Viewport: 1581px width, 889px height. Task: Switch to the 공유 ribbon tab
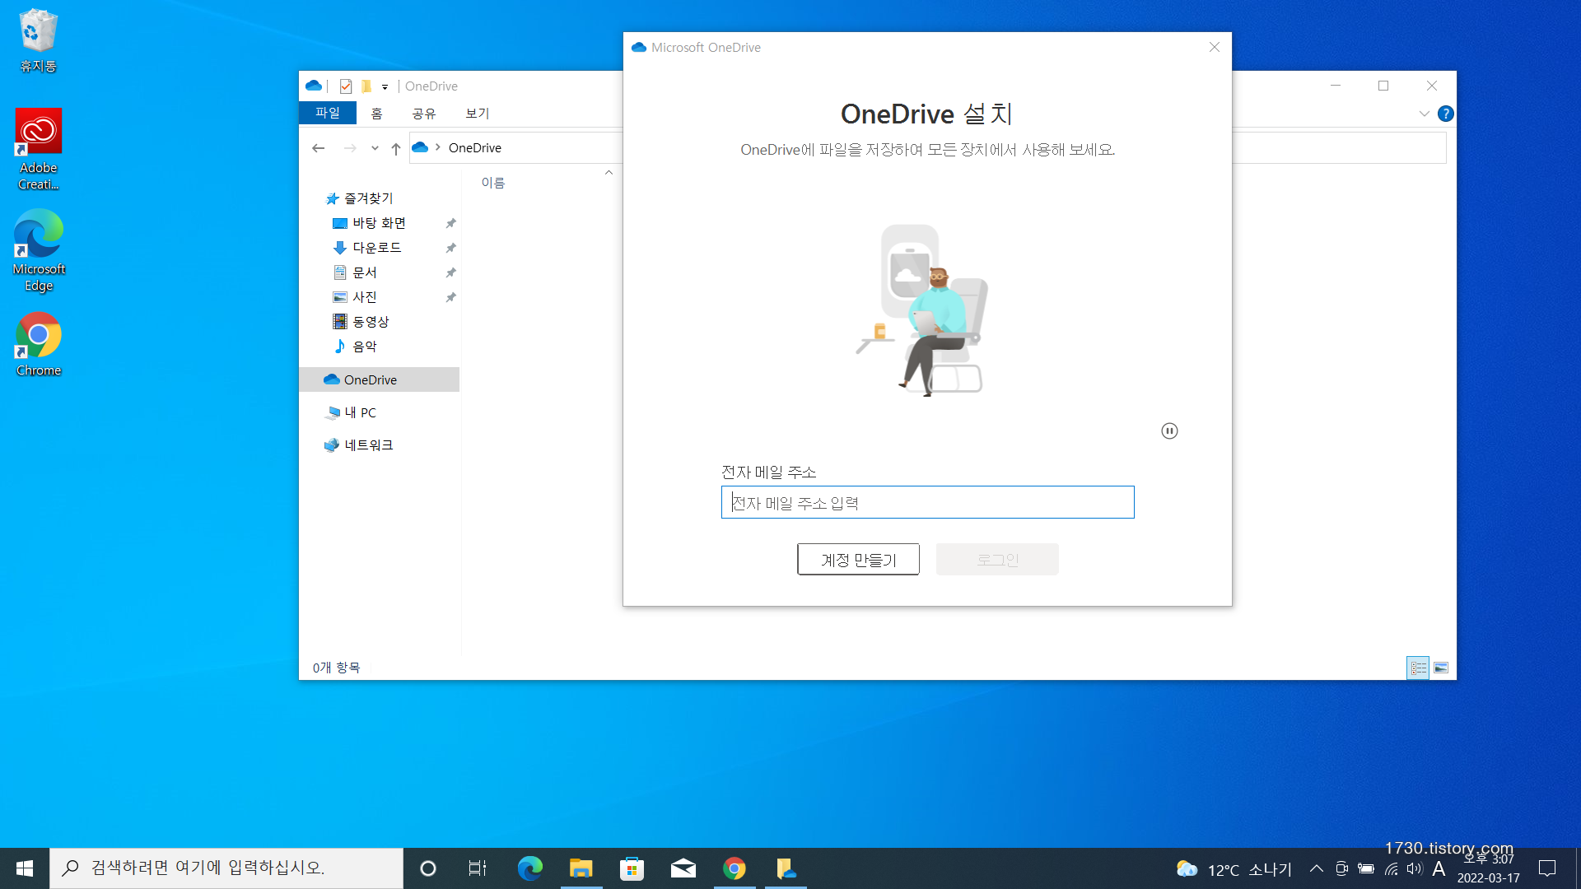coord(423,114)
